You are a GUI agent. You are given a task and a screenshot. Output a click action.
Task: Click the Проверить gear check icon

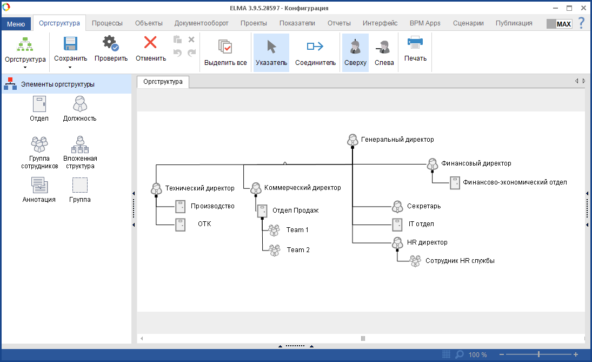[111, 44]
